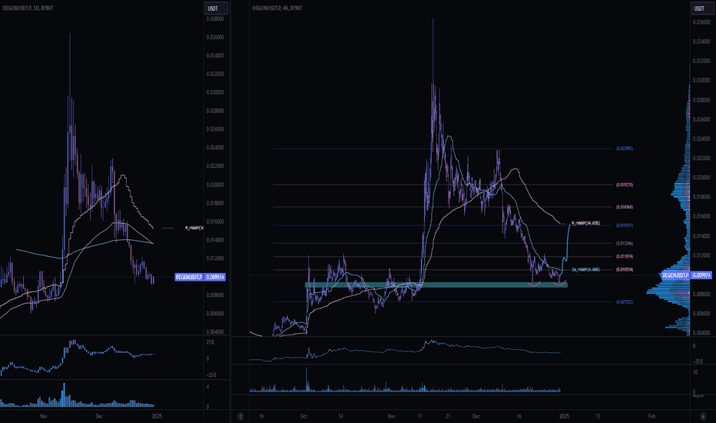Image resolution: width=716 pixels, height=423 pixels.
Task: Click the (0.013246) Fibonacci level label
Action: pyautogui.click(x=625, y=243)
